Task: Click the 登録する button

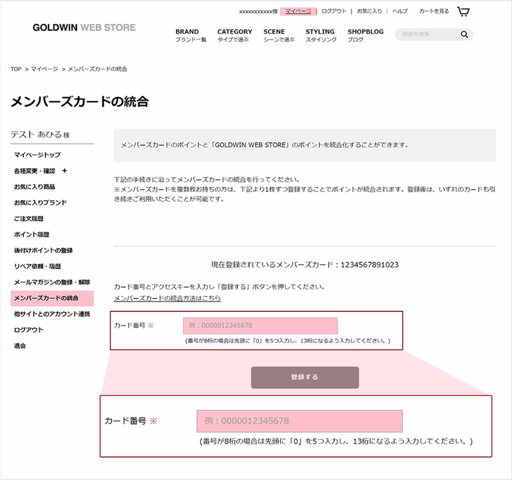Action: click(304, 377)
